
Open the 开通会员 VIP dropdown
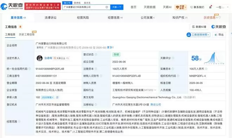coord(181,7)
